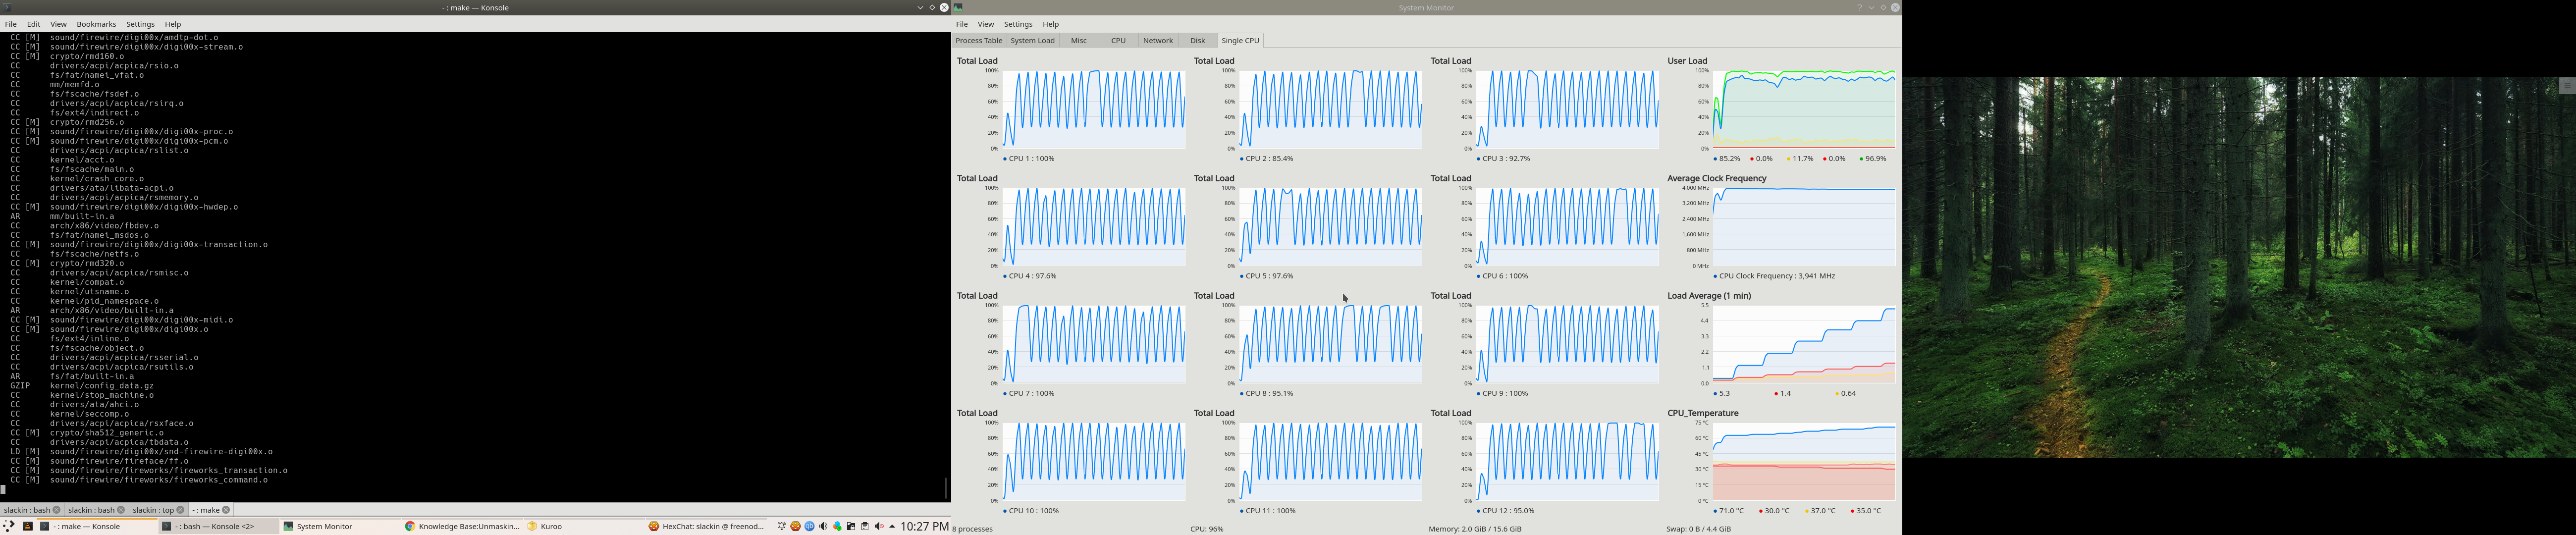Switch to Knowledge Base Chrome window in taskbar
Screen dimensions: 2576x535
461,527
